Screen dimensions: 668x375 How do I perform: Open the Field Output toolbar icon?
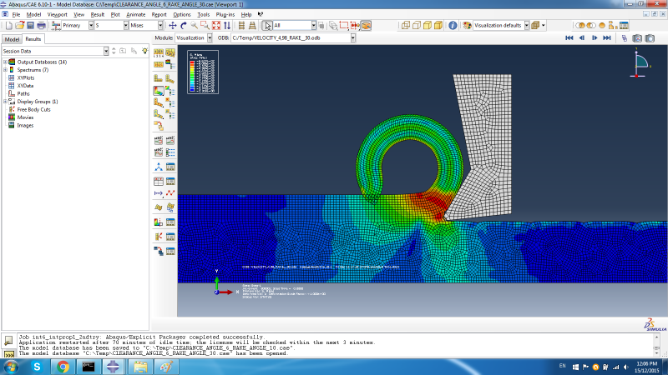pyautogui.click(x=56, y=26)
